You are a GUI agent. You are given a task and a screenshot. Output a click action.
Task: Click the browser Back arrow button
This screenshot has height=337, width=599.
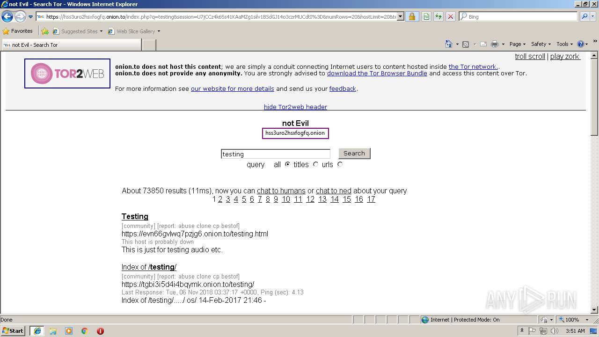(7, 17)
